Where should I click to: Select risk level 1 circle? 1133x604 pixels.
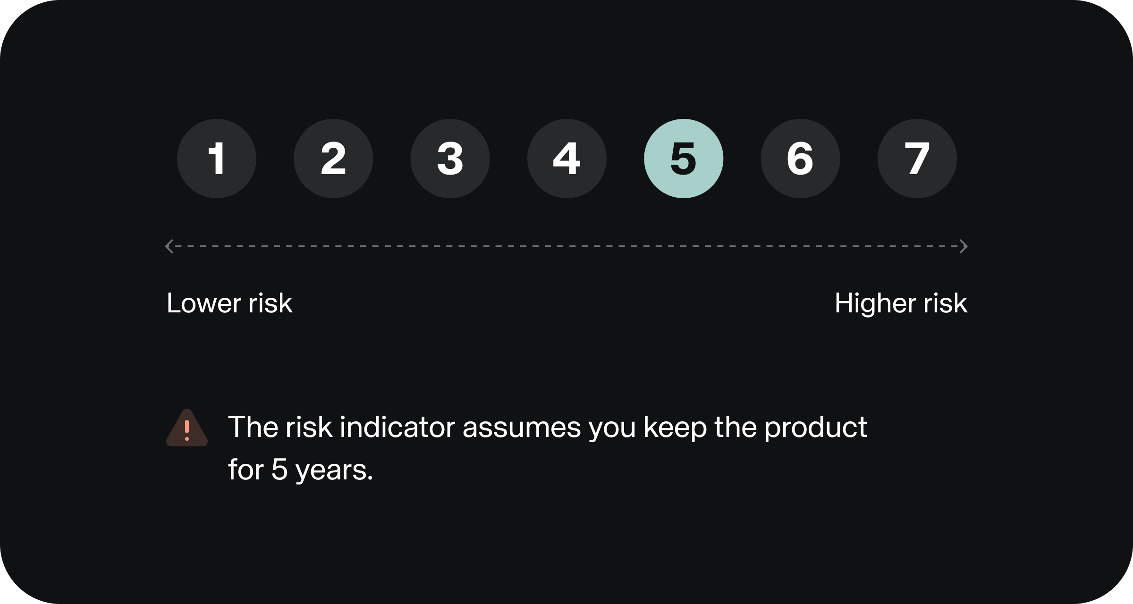pos(217,159)
